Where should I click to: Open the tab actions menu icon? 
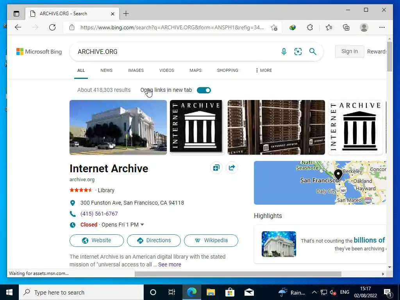pos(16,14)
